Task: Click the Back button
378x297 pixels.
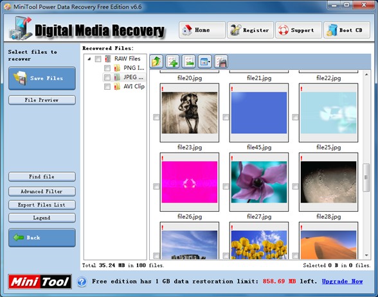Action: [42, 237]
